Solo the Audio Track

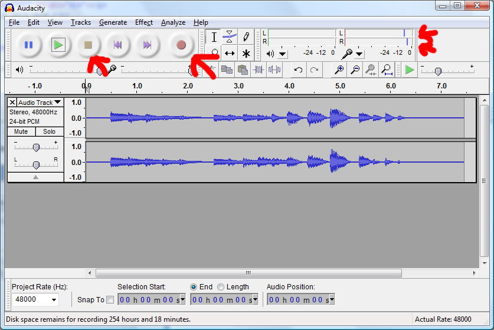(50, 131)
